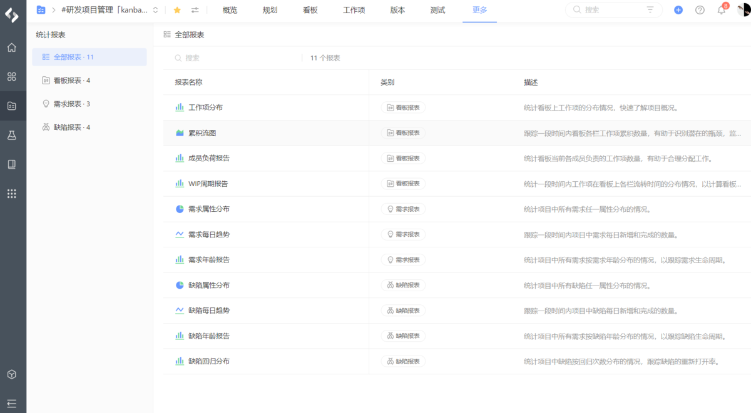This screenshot has height=413, width=751.
Task: Click the blue plus create icon in top bar
Action: click(x=678, y=9)
